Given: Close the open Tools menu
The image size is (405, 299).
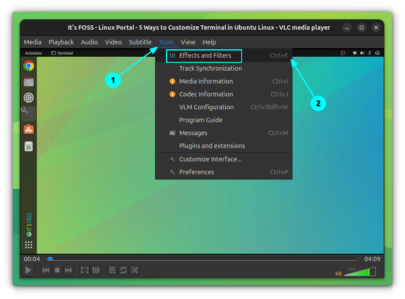Looking at the screenshot, I should (x=166, y=42).
